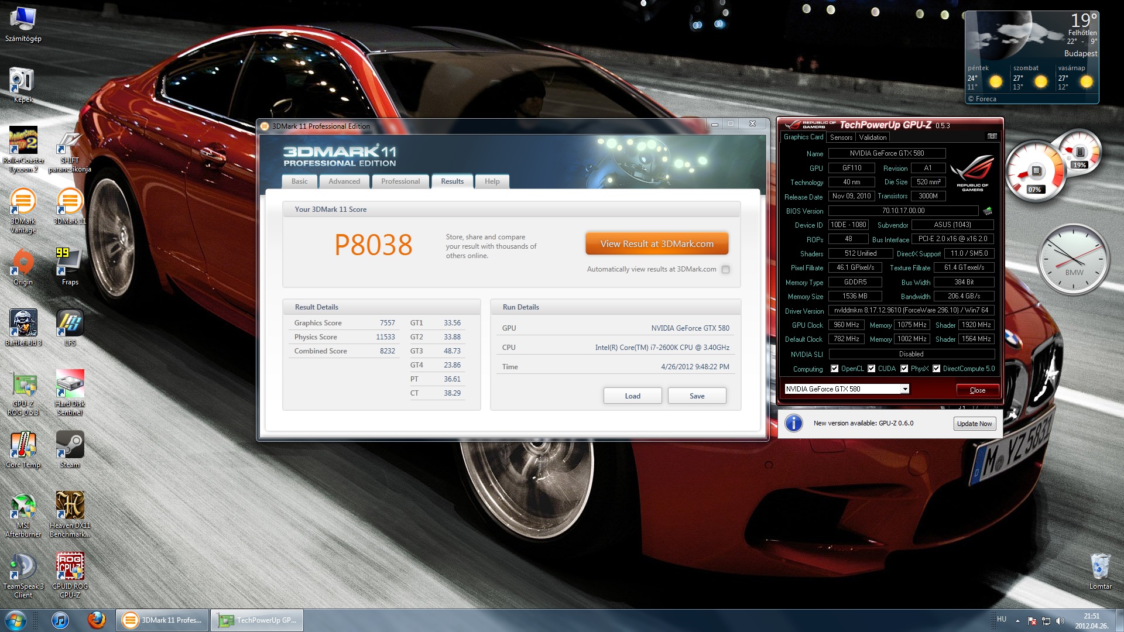
Task: Open TeamSpeak 3 Client icon
Action: pyautogui.click(x=23, y=576)
